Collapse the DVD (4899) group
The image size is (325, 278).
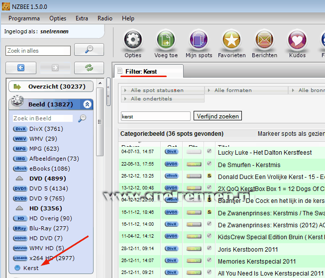click(x=19, y=179)
